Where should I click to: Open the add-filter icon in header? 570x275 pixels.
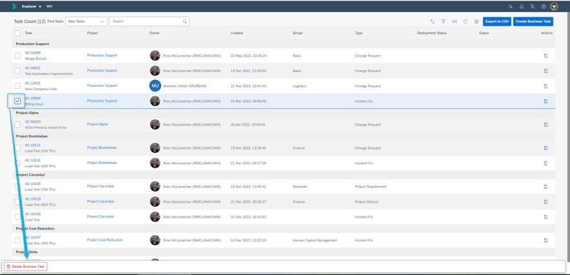(532, 6)
